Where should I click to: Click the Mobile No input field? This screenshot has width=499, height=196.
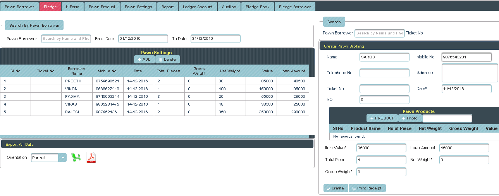(x=466, y=57)
